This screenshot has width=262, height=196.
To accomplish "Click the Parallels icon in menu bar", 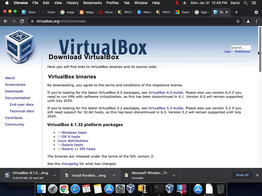I will (x=177, y=3).
